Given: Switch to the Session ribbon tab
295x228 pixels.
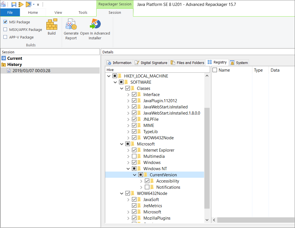Looking at the screenshot, I should [x=115, y=12].
